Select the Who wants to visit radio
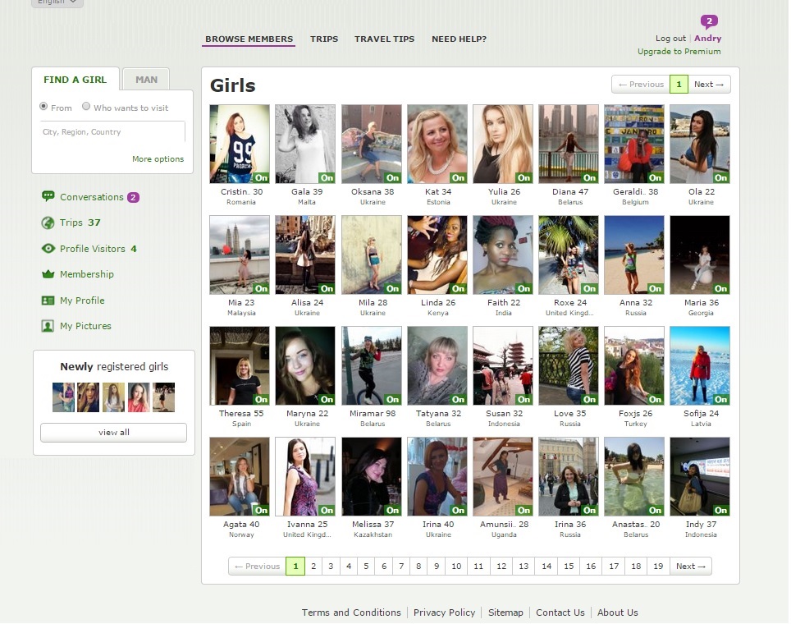 (86, 107)
